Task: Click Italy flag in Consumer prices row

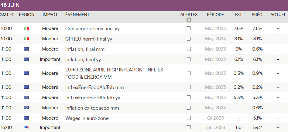Action: (26, 28)
